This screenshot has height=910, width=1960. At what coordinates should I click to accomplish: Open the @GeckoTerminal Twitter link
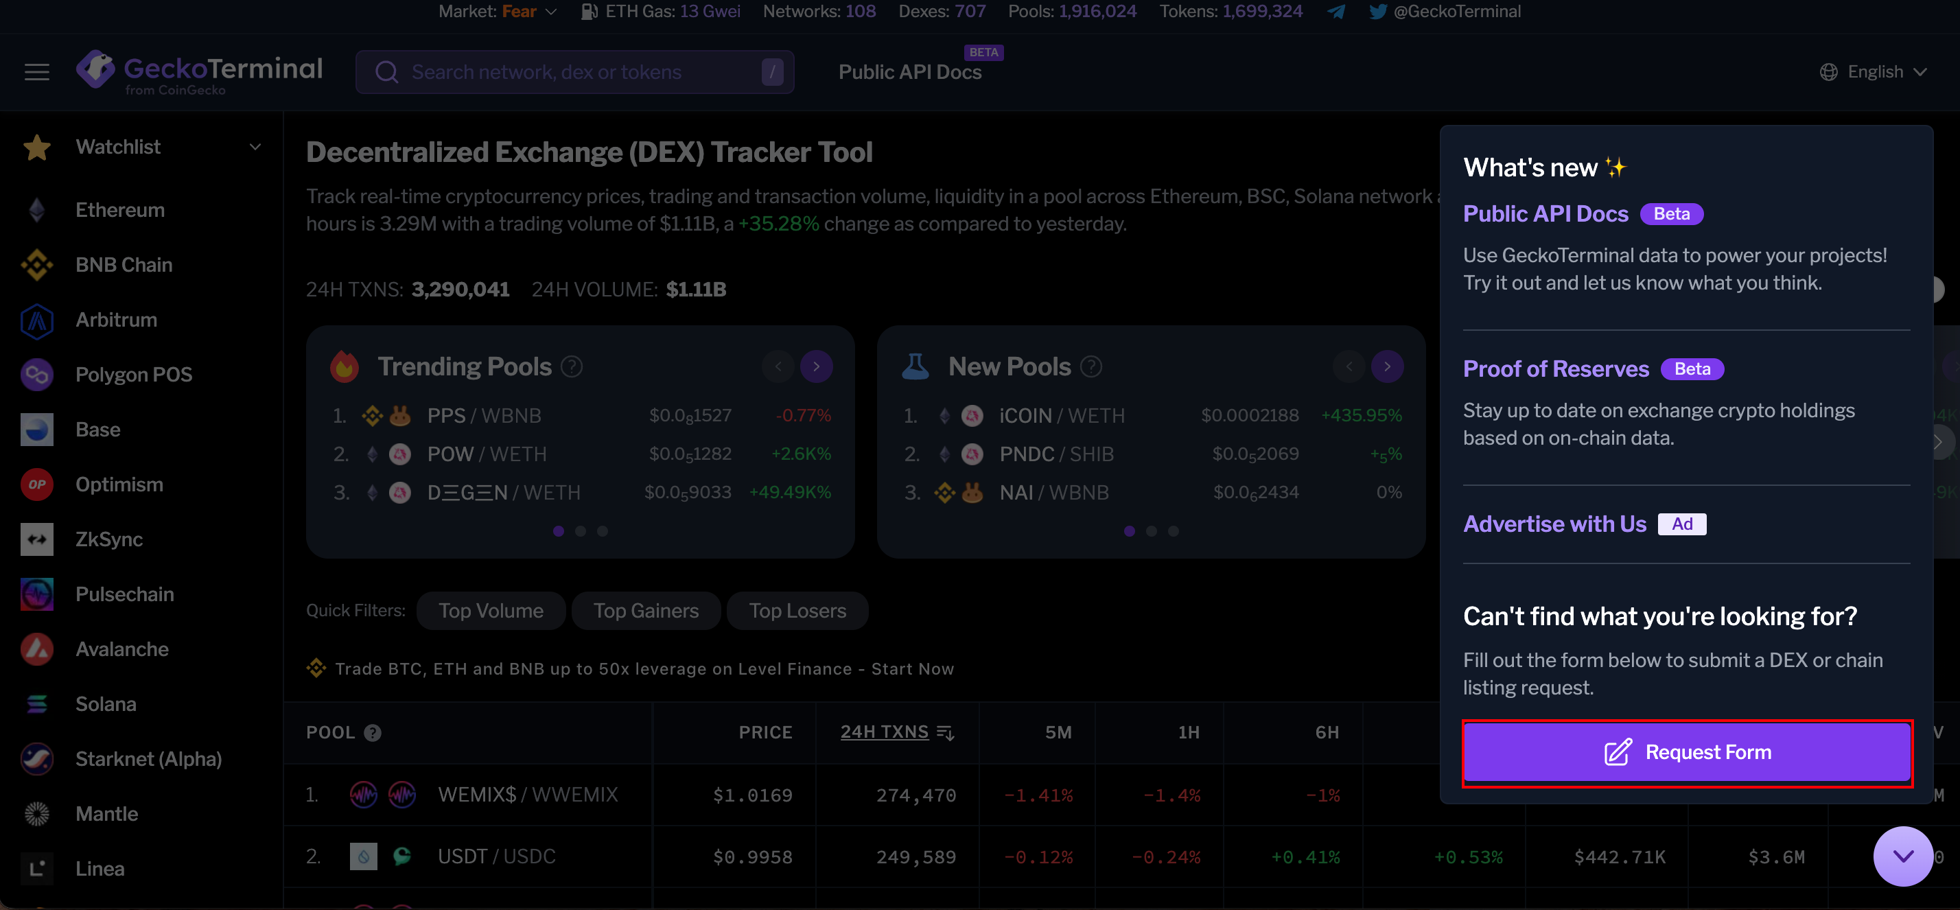(x=1445, y=12)
